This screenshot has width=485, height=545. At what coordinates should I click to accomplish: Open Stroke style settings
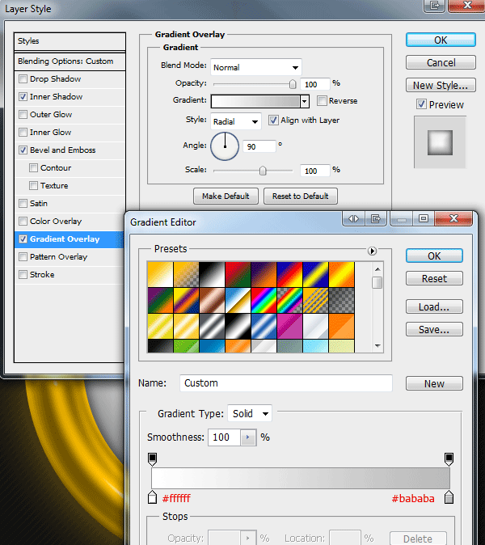42,275
